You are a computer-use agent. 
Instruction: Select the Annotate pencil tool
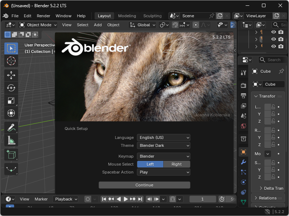11,127
